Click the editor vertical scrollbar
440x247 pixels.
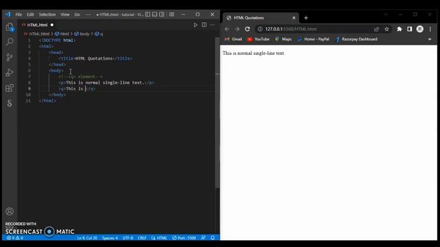click(217, 112)
